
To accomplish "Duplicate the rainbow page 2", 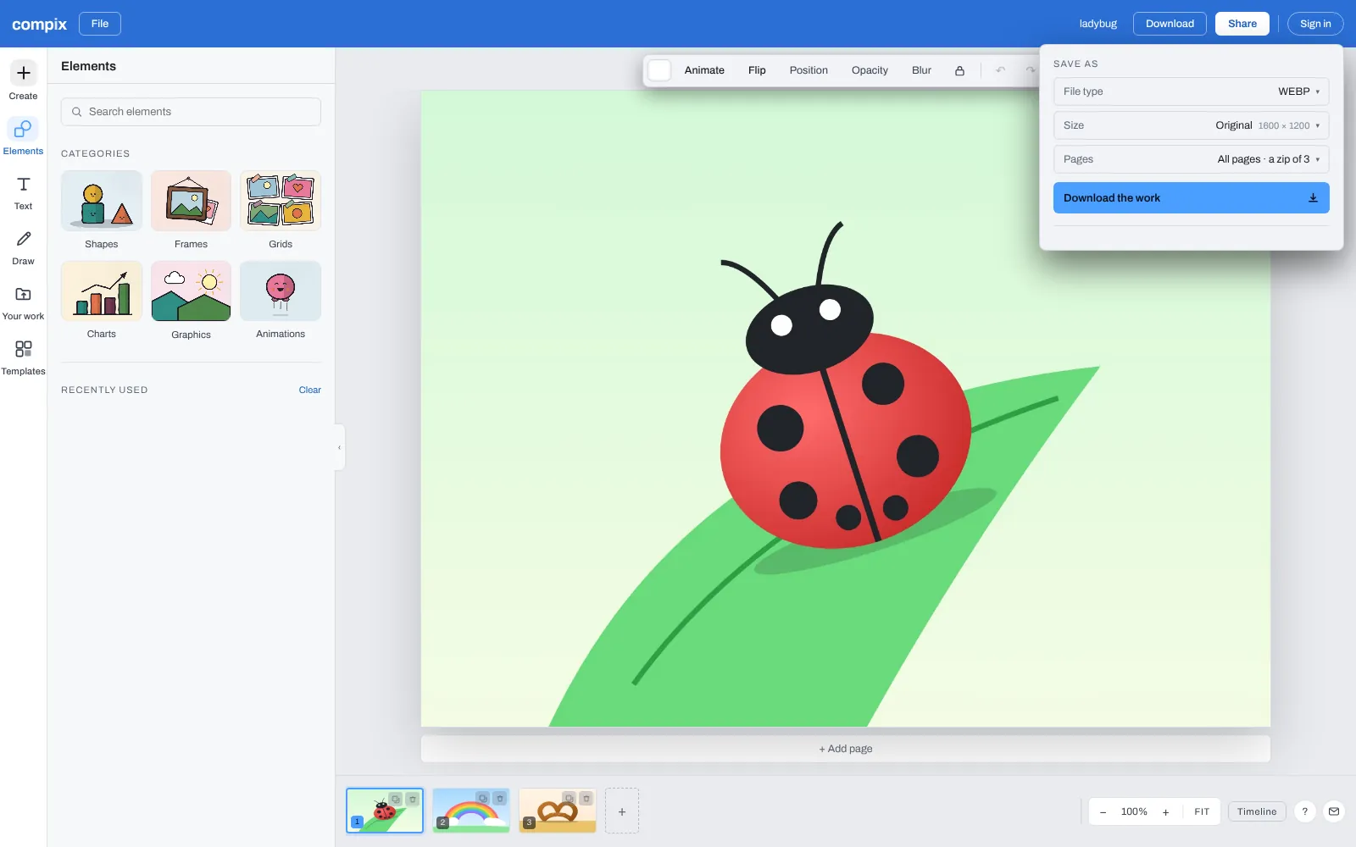I will point(483,798).
